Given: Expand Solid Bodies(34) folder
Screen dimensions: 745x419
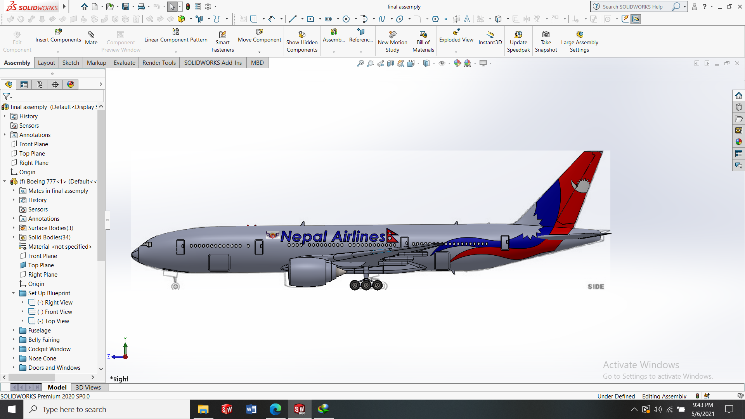Looking at the screenshot, I should pos(14,237).
